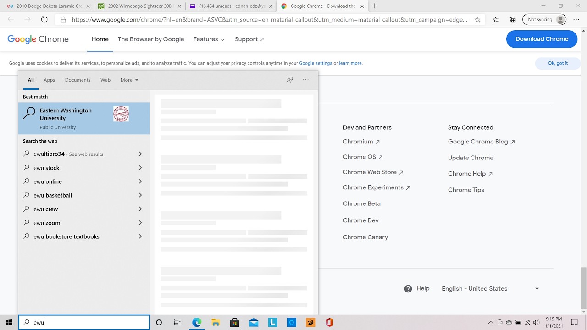The width and height of the screenshot is (587, 330).
Task: Open the volume control in system tray
Action: (536, 322)
